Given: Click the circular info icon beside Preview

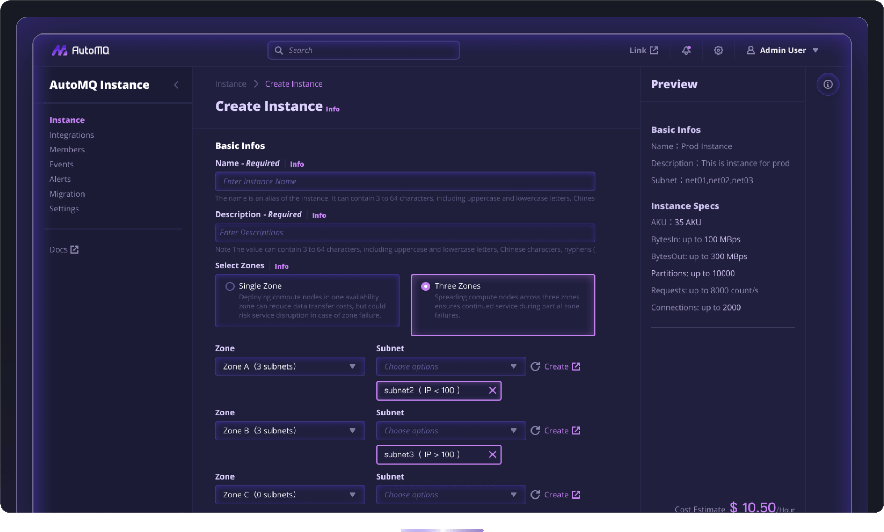Looking at the screenshot, I should tap(827, 84).
